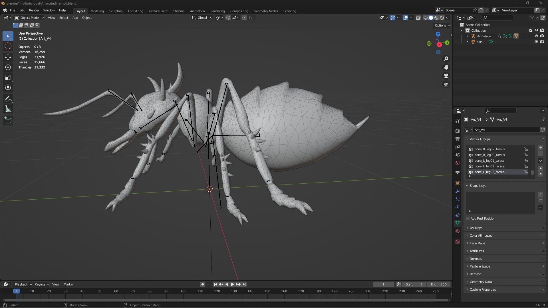The height and width of the screenshot is (308, 548).
Task: Open the Object Data properties tab icon
Action: pyautogui.click(x=458, y=223)
